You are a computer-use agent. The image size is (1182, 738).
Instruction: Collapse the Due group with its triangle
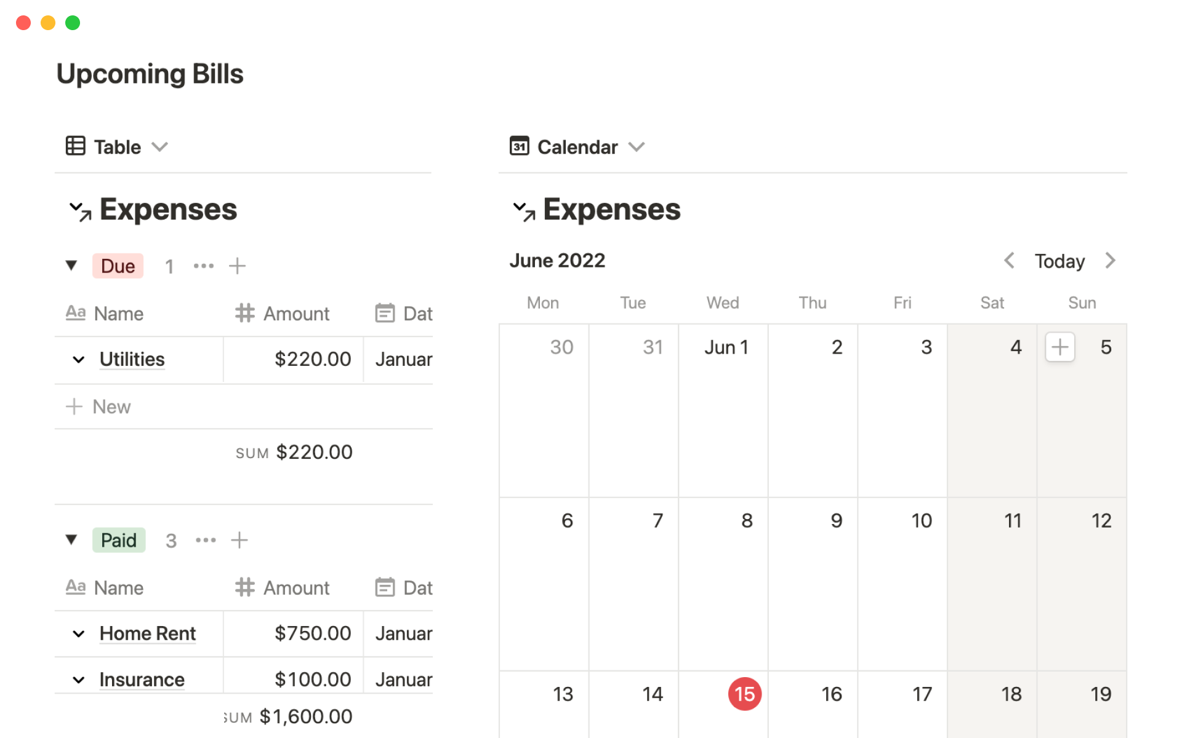pyautogui.click(x=72, y=266)
